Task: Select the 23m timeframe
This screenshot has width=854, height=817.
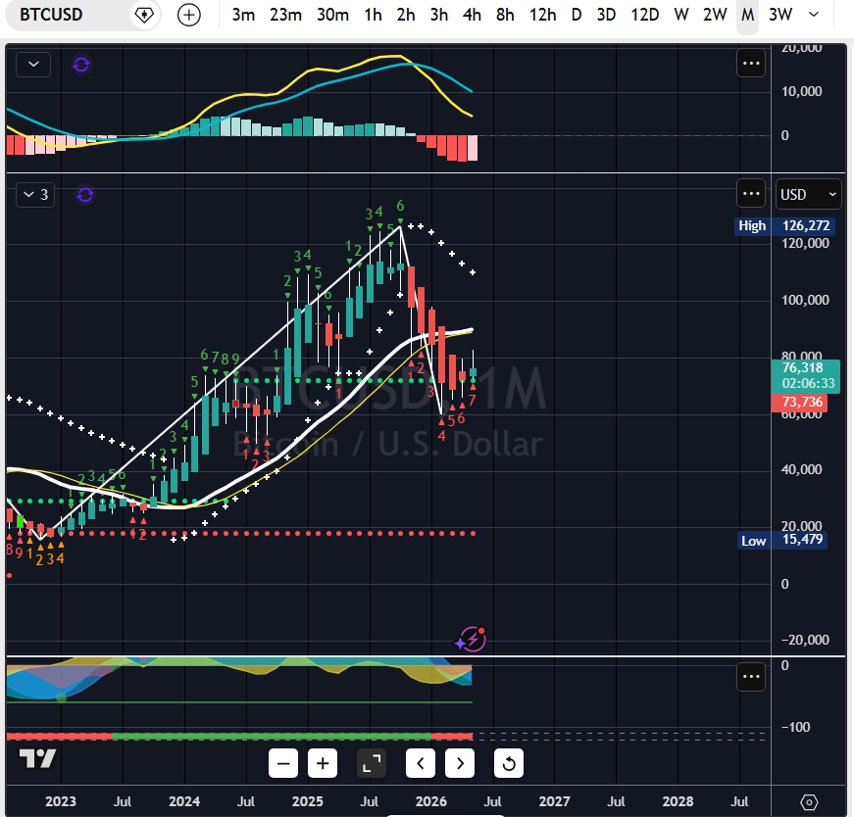Action: (x=285, y=15)
